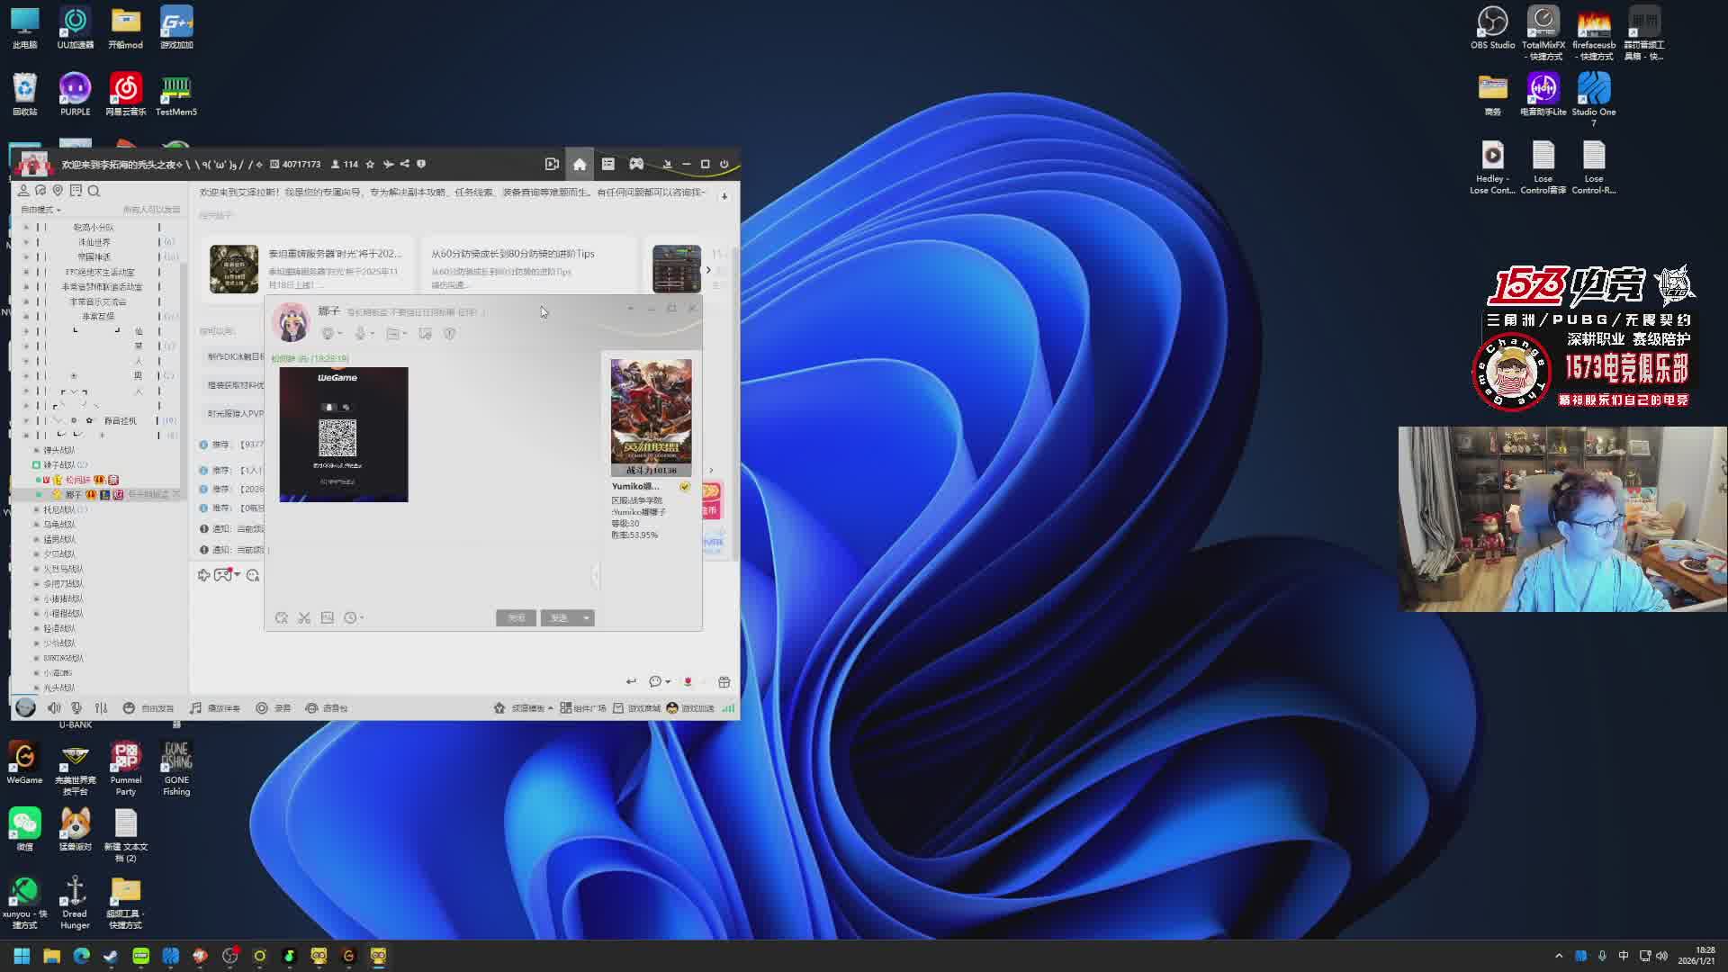Click the video live icon in header

[x=552, y=164]
